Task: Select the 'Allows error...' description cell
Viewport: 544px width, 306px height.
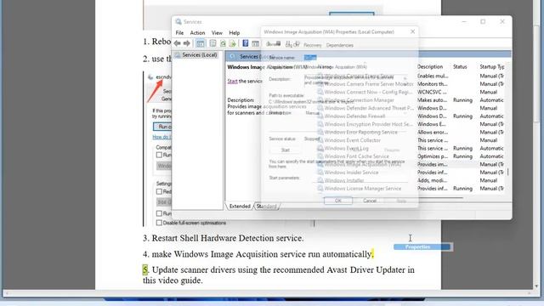Action: pyautogui.click(x=433, y=133)
